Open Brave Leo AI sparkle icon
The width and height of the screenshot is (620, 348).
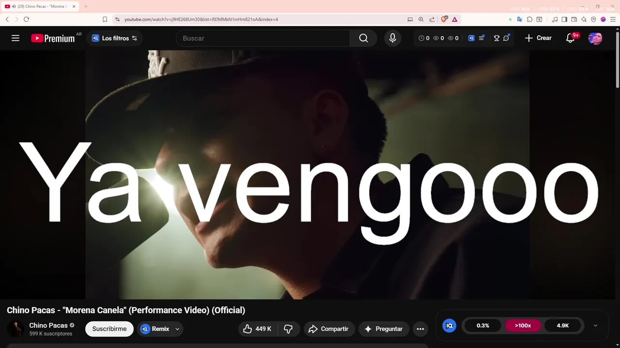tap(584, 19)
